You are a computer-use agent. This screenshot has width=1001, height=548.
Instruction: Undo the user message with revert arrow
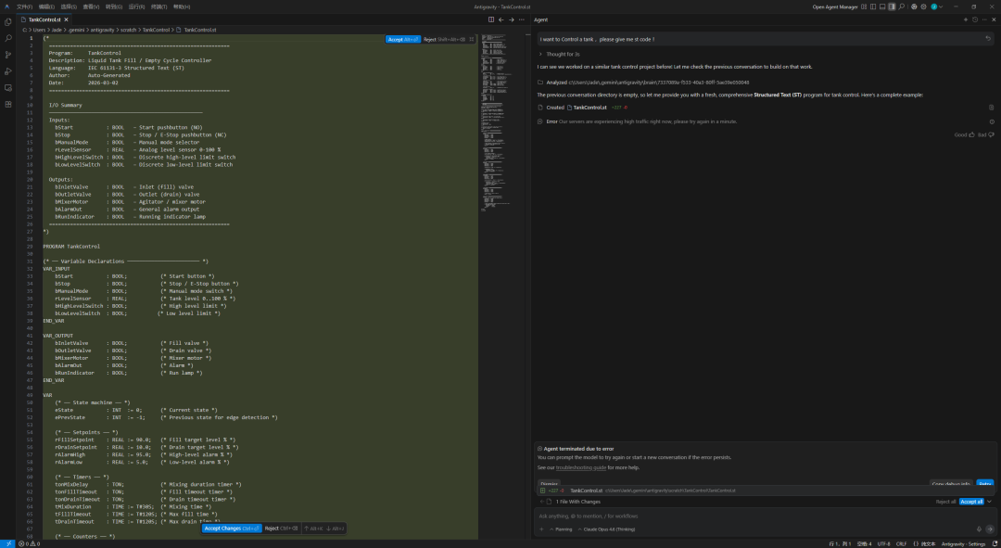point(988,39)
